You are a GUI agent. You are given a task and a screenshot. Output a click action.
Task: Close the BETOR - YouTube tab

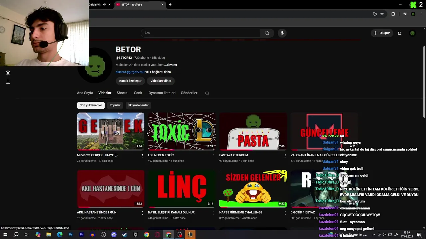click(162, 5)
